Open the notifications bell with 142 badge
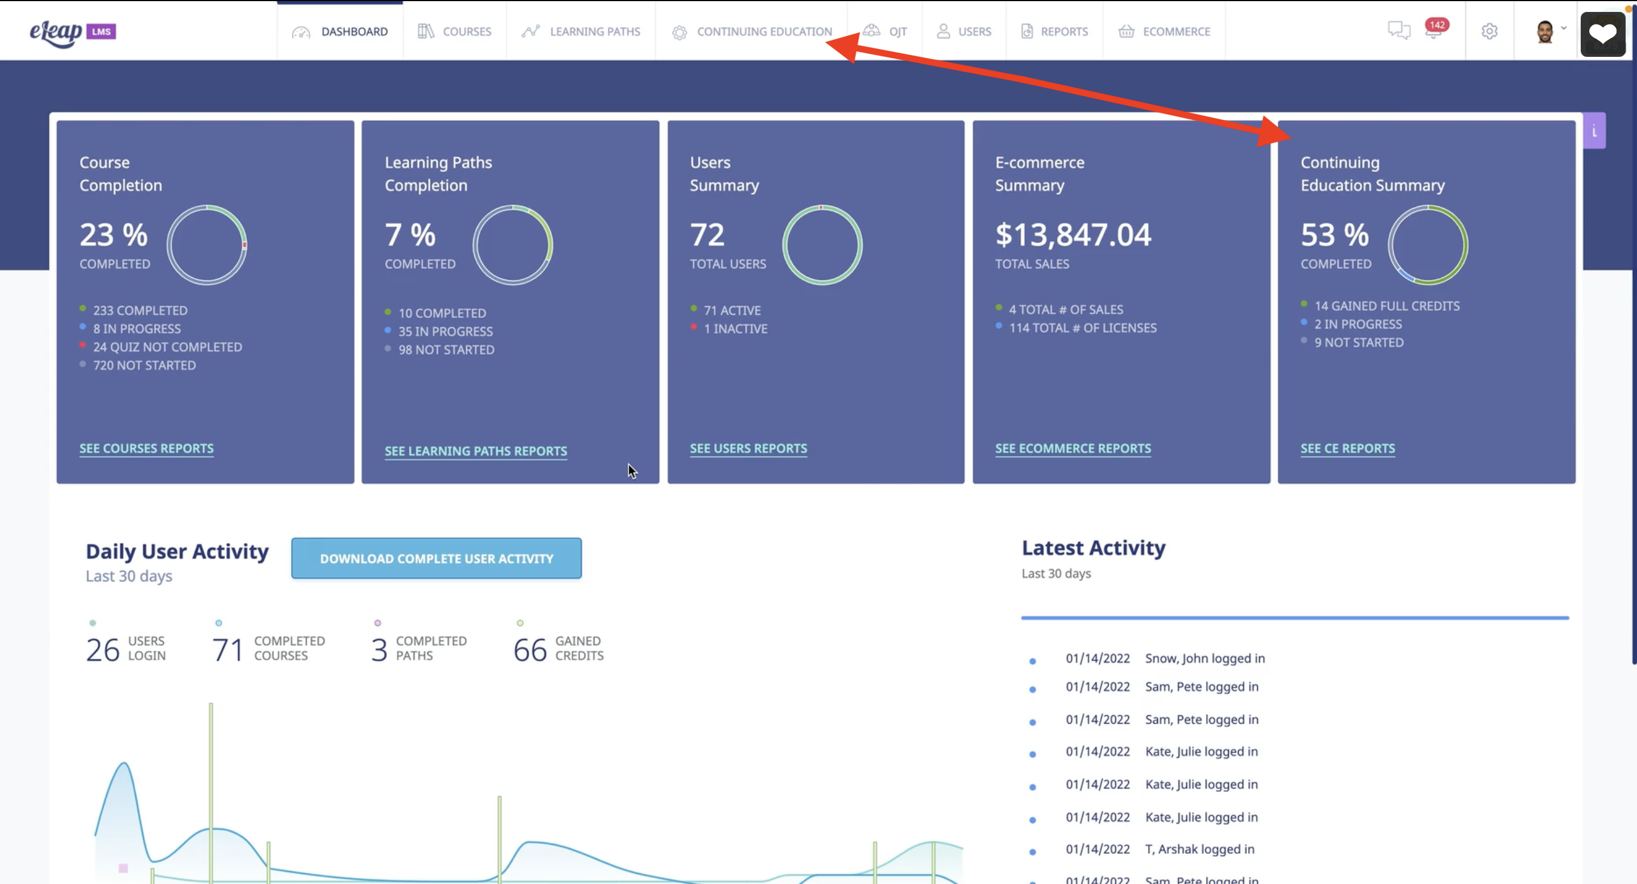The image size is (1637, 884). point(1434,31)
